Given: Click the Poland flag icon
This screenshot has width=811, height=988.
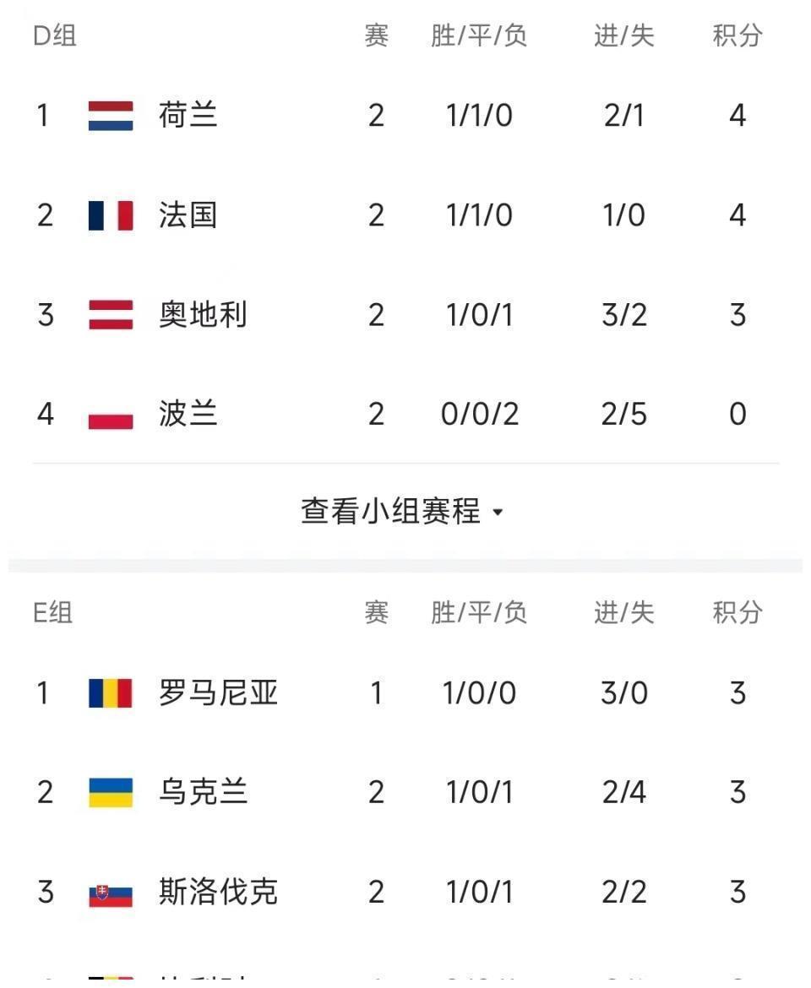Looking at the screenshot, I should (111, 415).
